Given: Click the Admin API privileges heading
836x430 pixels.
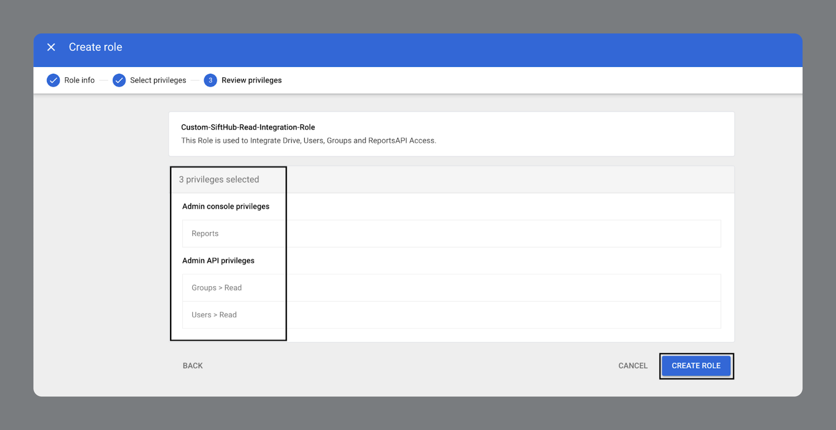Looking at the screenshot, I should (218, 261).
